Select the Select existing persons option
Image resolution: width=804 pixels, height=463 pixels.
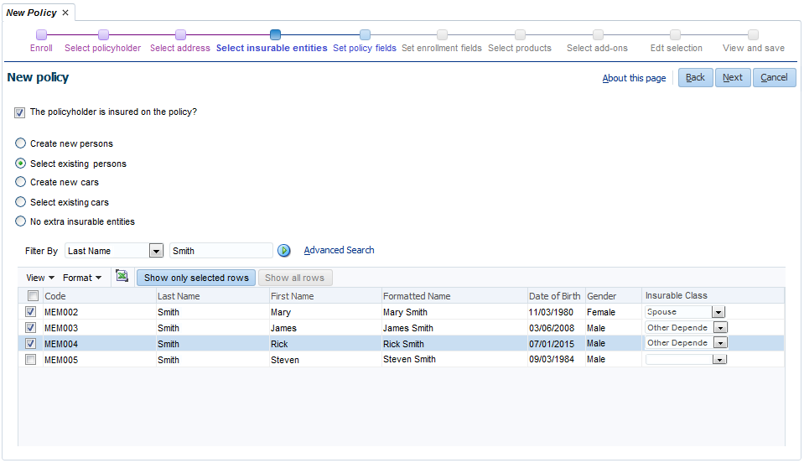20,164
